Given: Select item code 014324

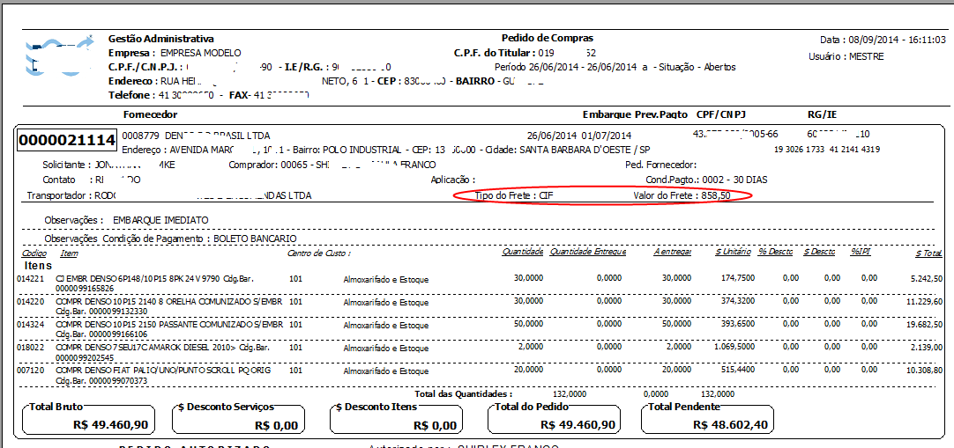Looking at the screenshot, I should (31, 324).
